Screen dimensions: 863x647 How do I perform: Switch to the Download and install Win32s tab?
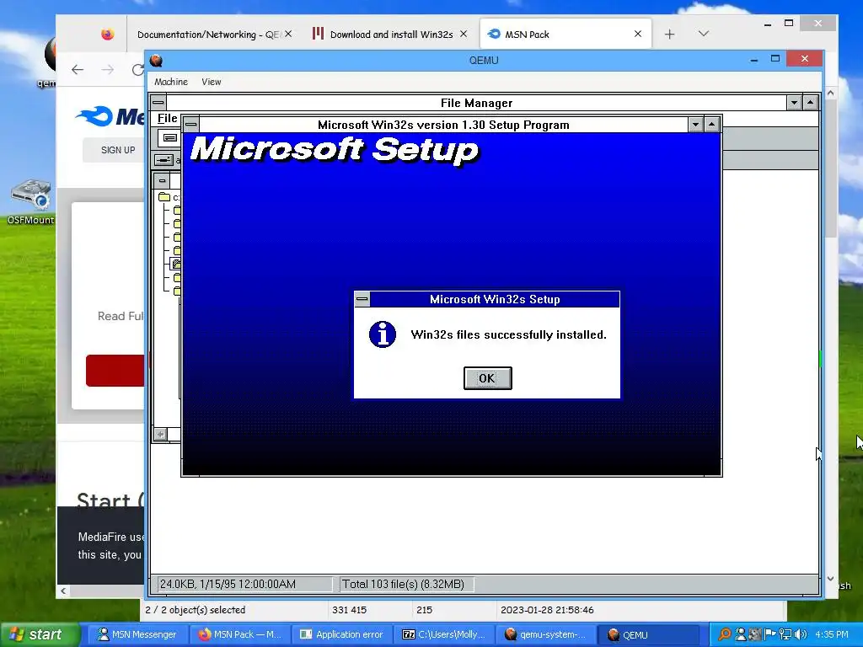click(x=391, y=34)
